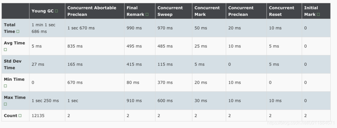The image size is (337, 128).
Task: Click the 835 ms average time cell
Action: coord(75,46)
